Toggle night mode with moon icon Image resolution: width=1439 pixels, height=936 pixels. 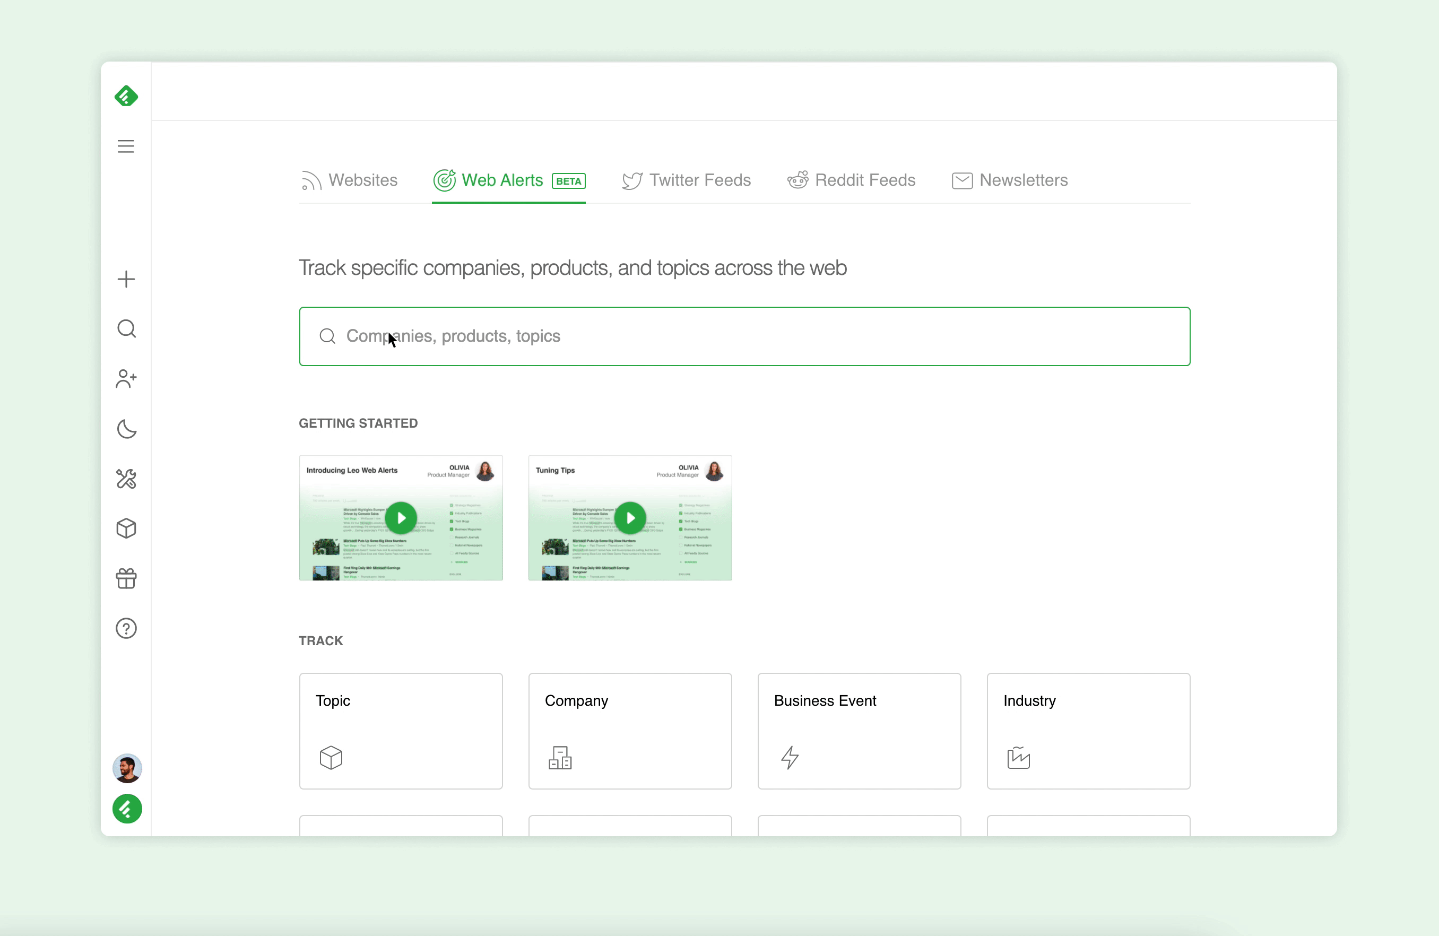tap(126, 429)
